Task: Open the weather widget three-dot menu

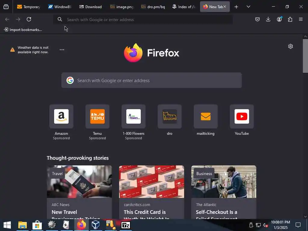Action: [62, 50]
